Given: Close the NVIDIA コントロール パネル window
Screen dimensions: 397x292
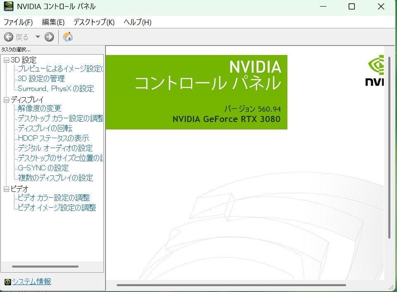Looking at the screenshot, I should (x=381, y=6).
